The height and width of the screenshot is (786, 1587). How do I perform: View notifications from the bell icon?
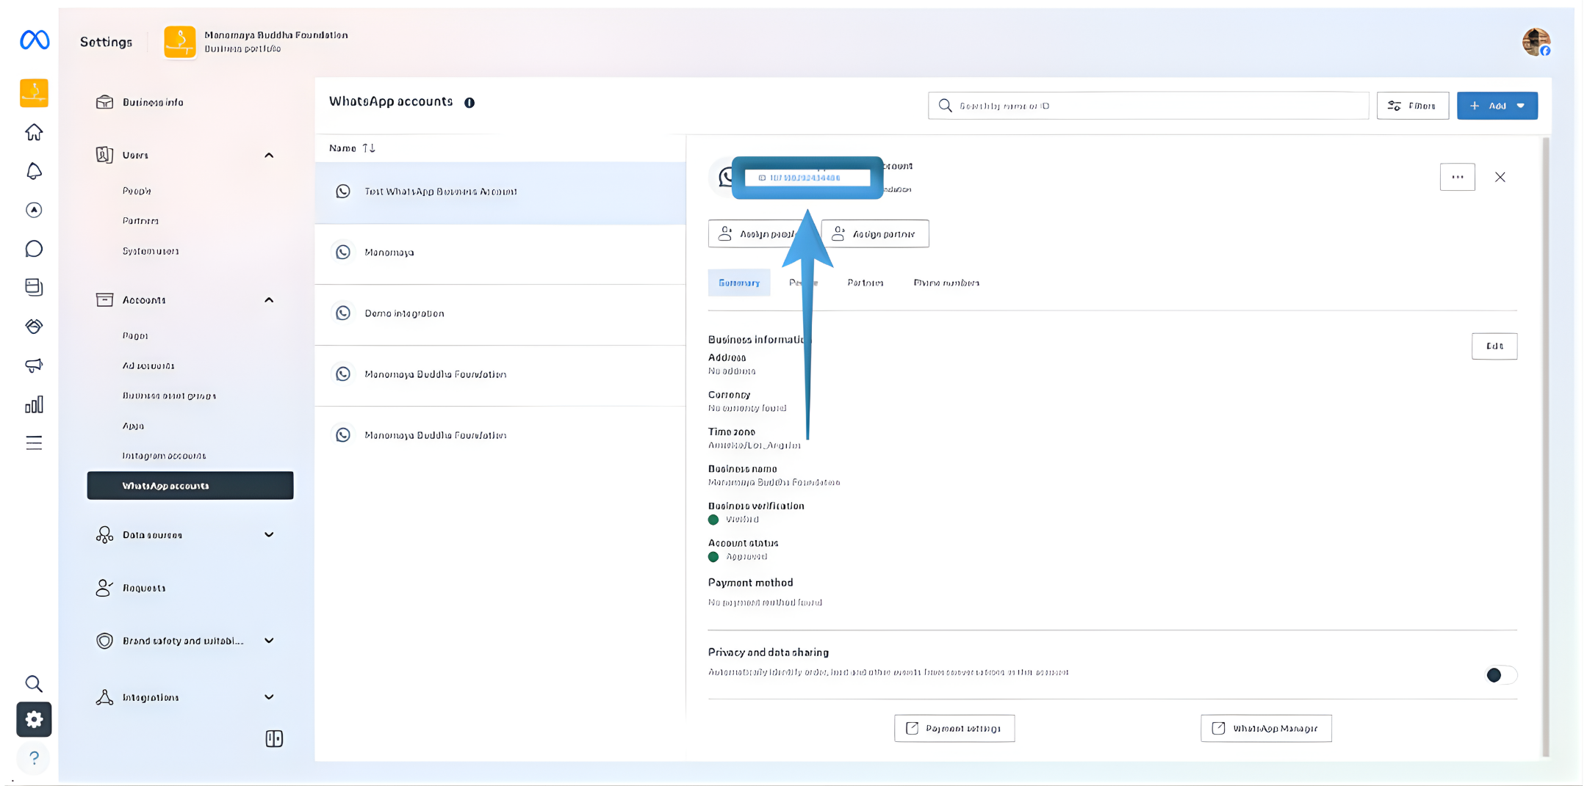coord(34,171)
